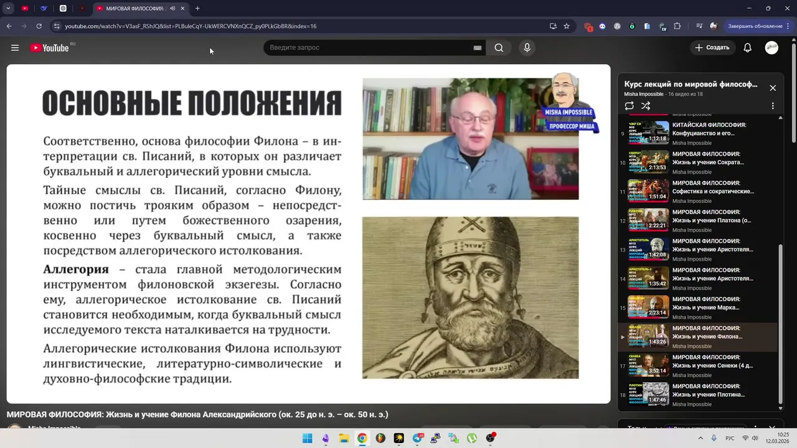Reload the current page
This screenshot has width=797, height=448.
pyautogui.click(x=39, y=26)
